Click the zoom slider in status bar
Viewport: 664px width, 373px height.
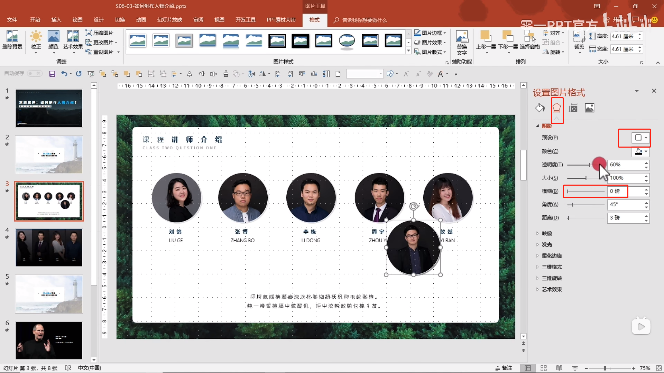click(x=610, y=368)
